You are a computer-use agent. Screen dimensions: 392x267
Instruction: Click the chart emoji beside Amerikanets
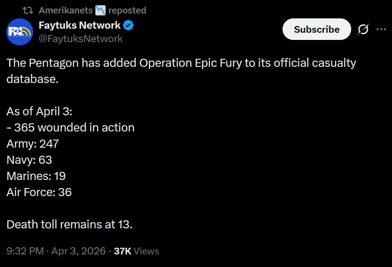click(x=100, y=10)
